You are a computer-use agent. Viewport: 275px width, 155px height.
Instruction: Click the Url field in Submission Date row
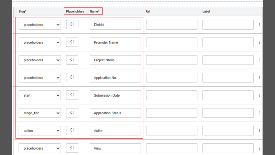coord(172,95)
